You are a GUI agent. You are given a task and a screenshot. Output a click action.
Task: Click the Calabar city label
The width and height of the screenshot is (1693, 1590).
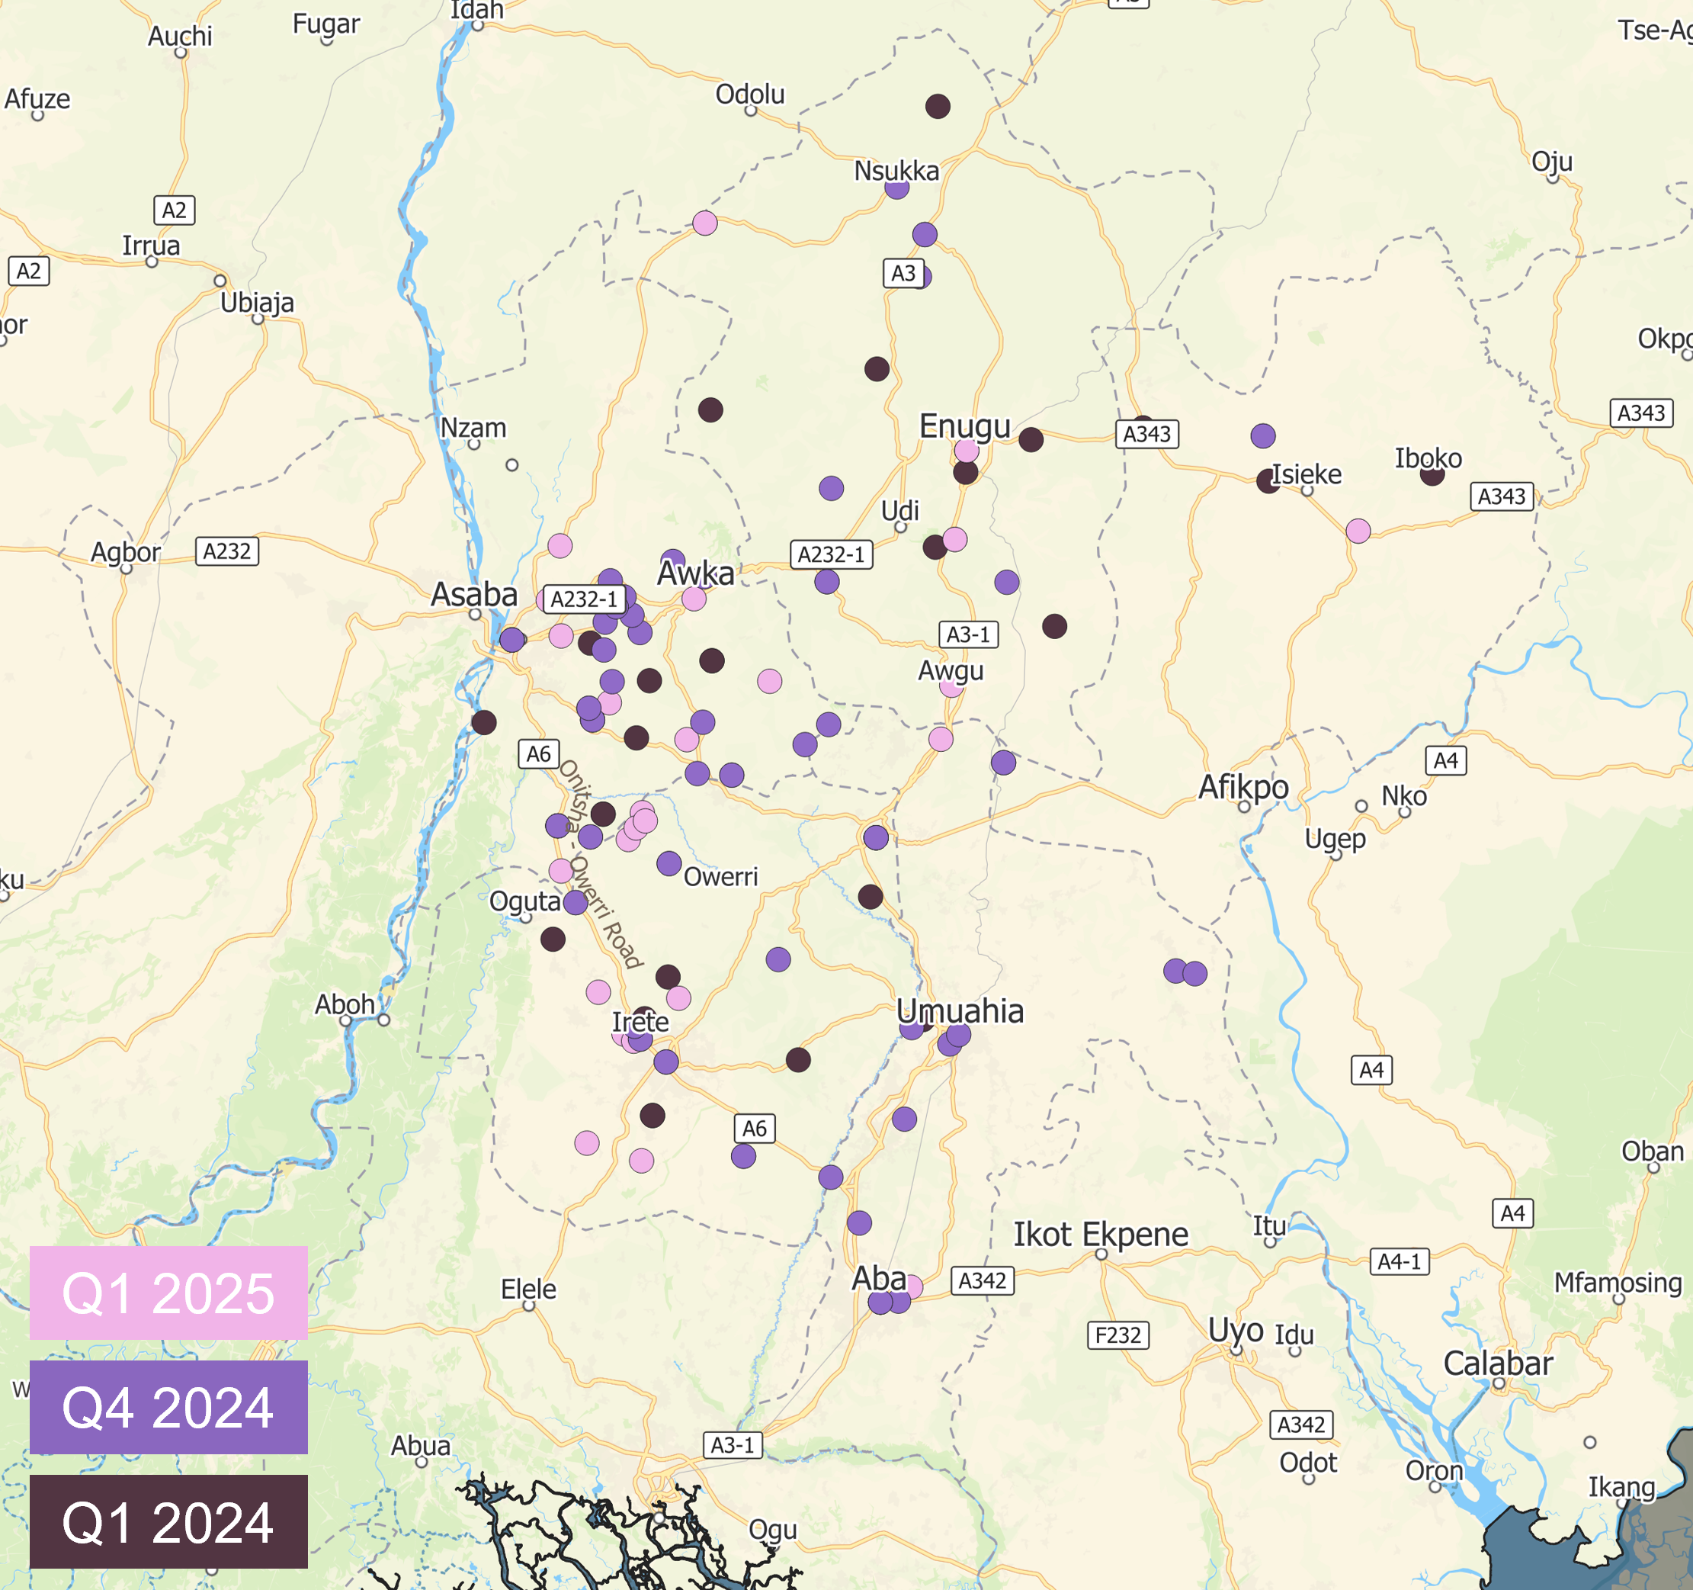click(x=1498, y=1364)
